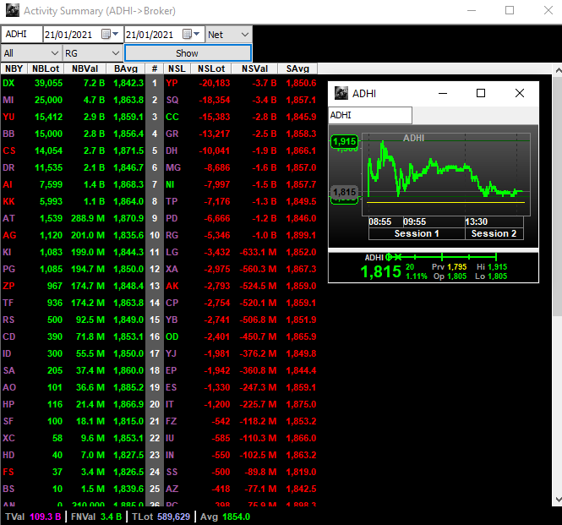Sort by NSLot column header

coord(211,68)
